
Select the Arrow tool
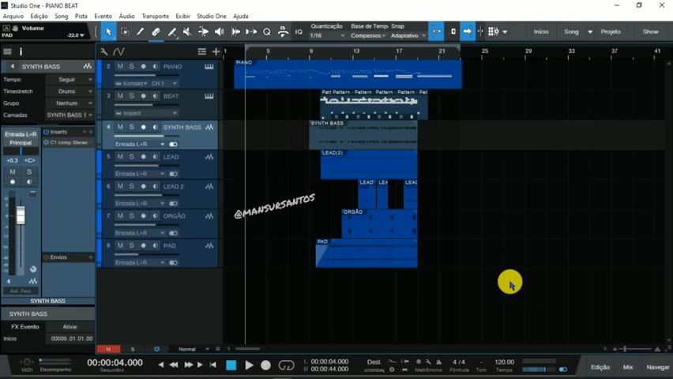tap(108, 32)
